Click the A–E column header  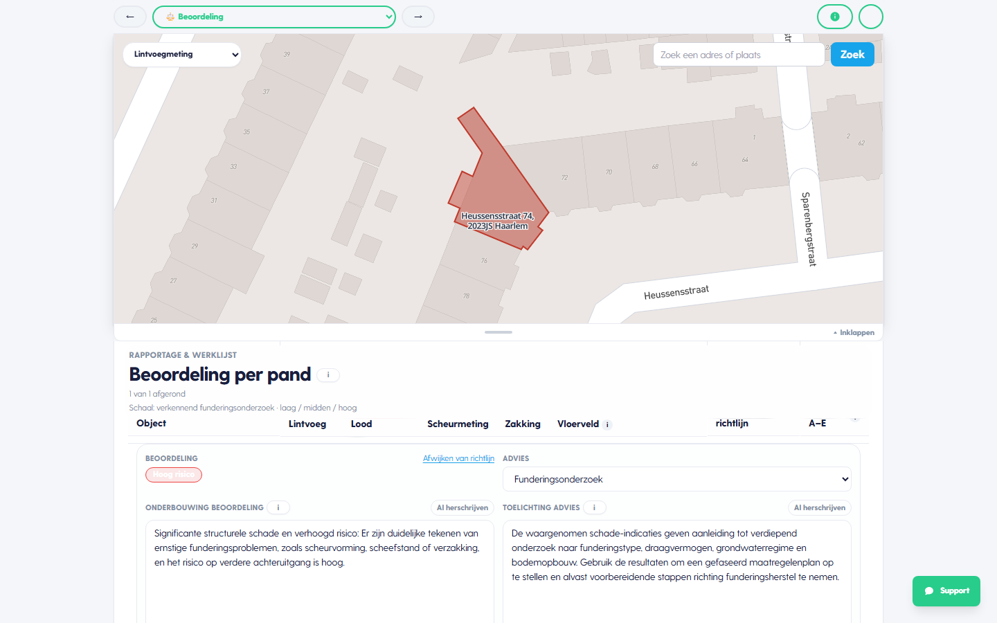(818, 424)
